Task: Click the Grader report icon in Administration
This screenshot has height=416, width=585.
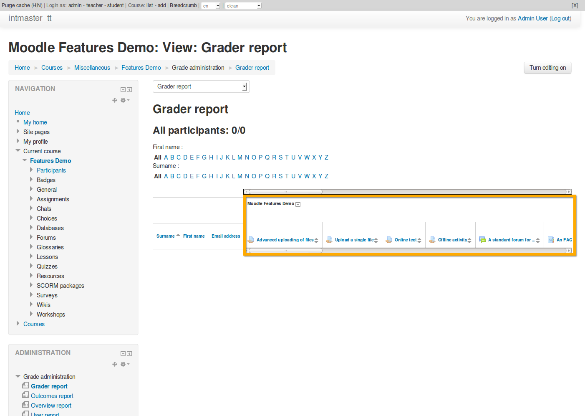Action: (25, 386)
